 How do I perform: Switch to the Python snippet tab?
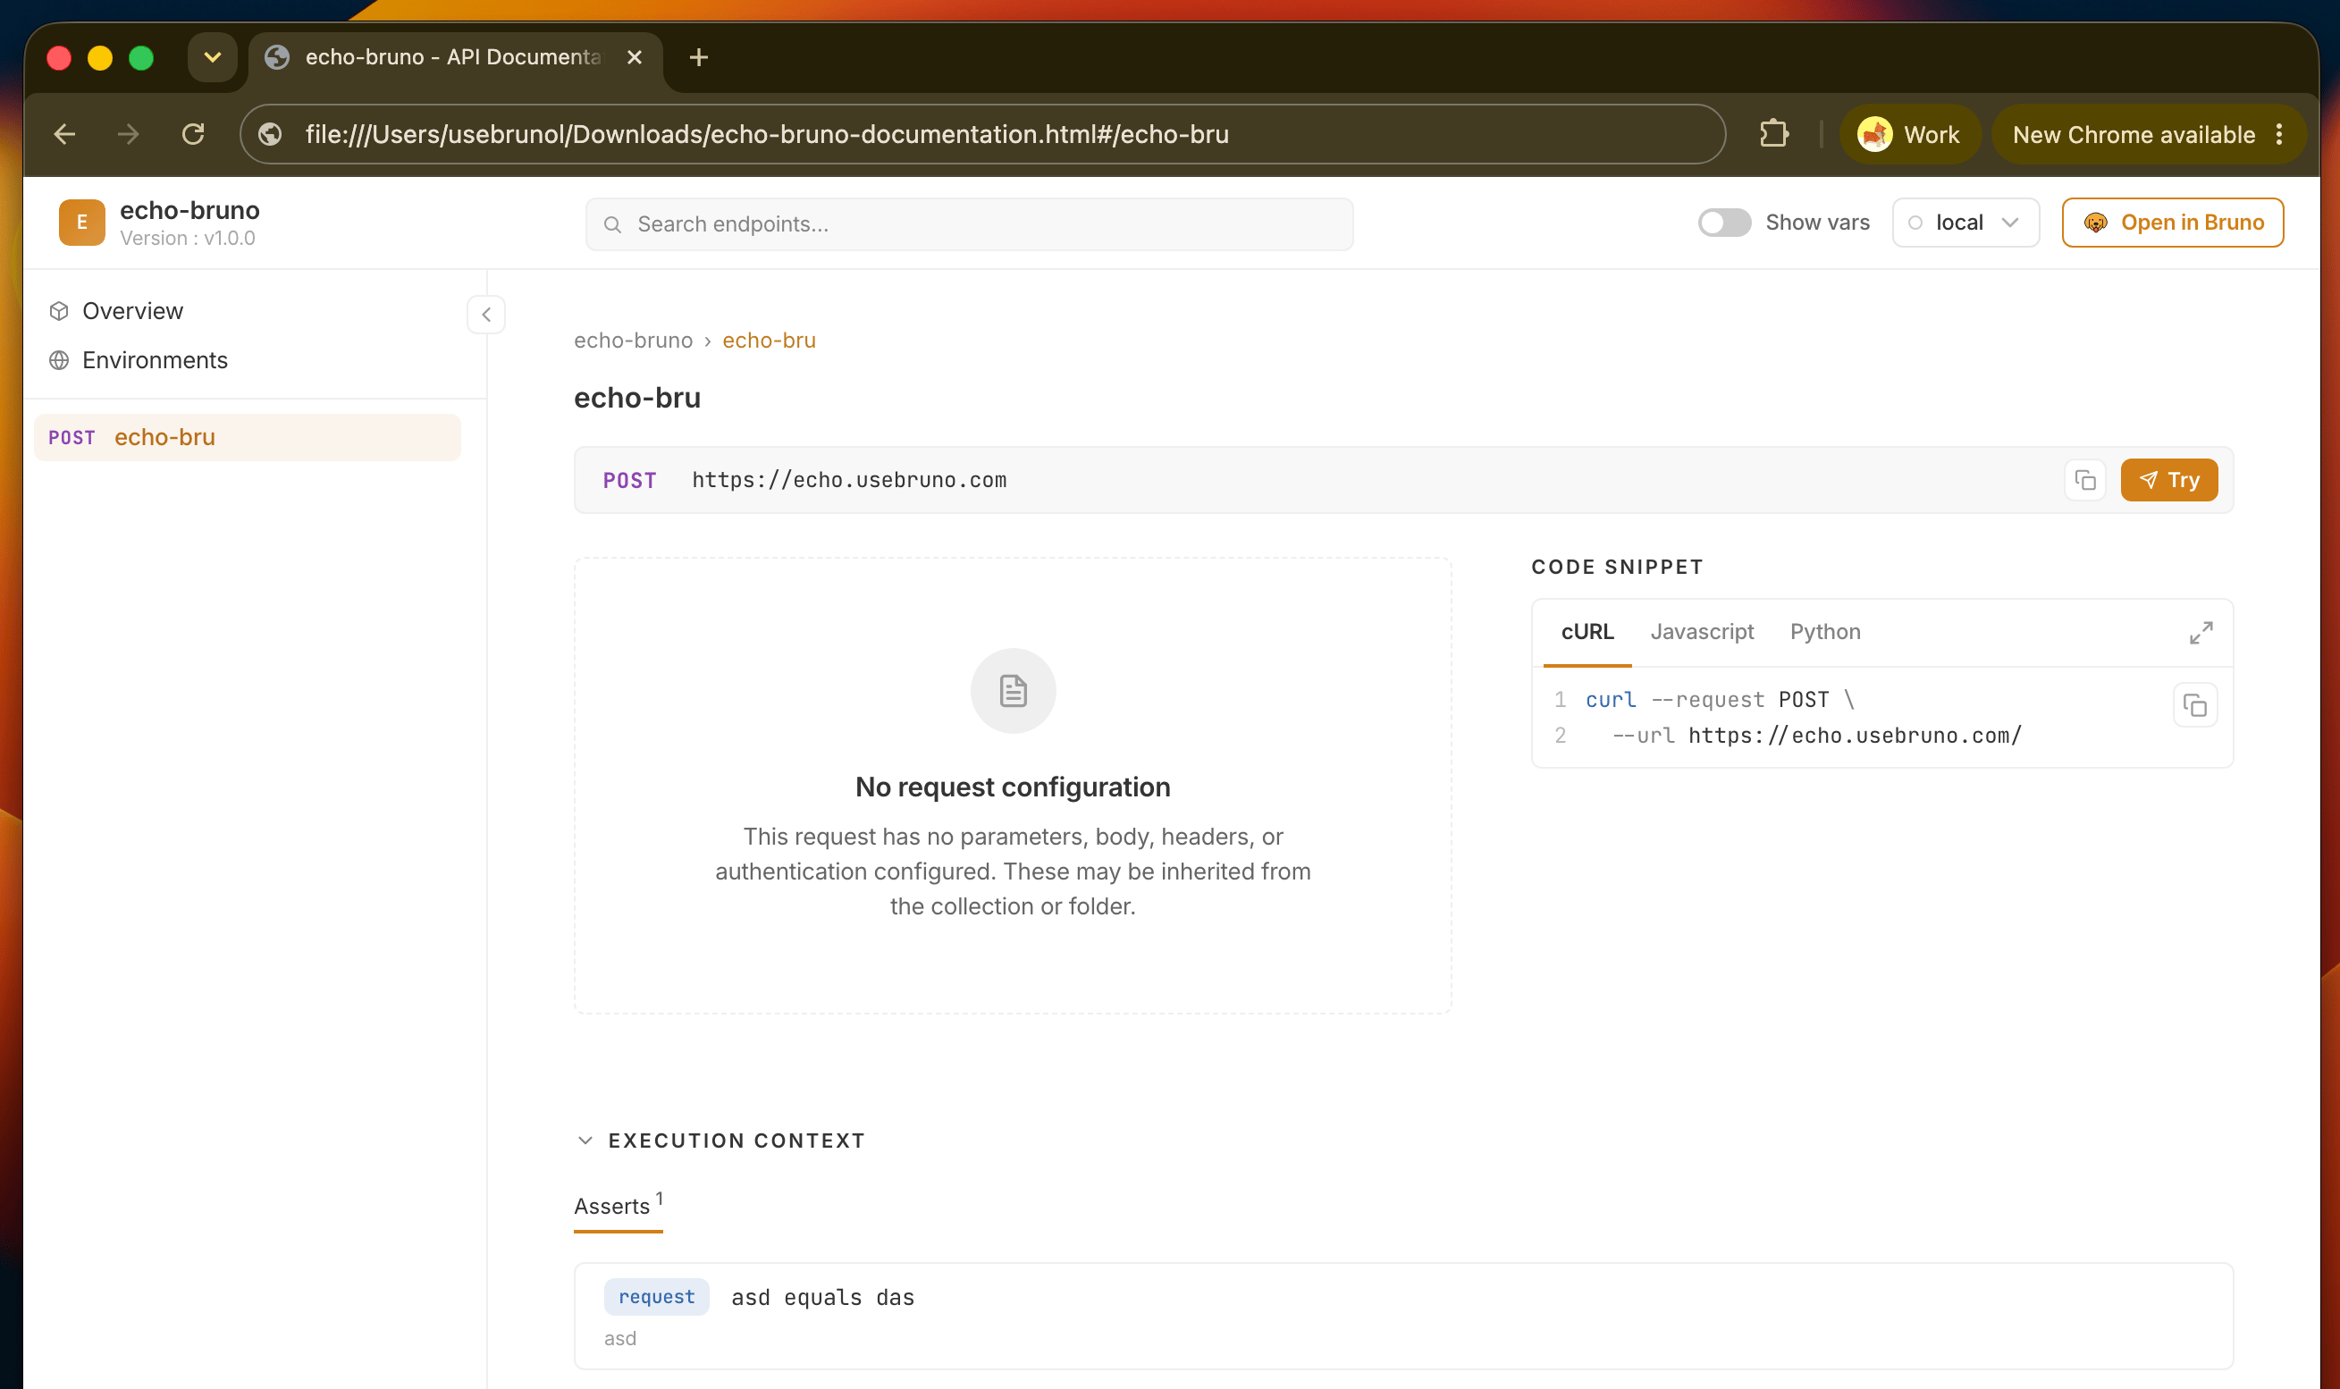[1825, 632]
